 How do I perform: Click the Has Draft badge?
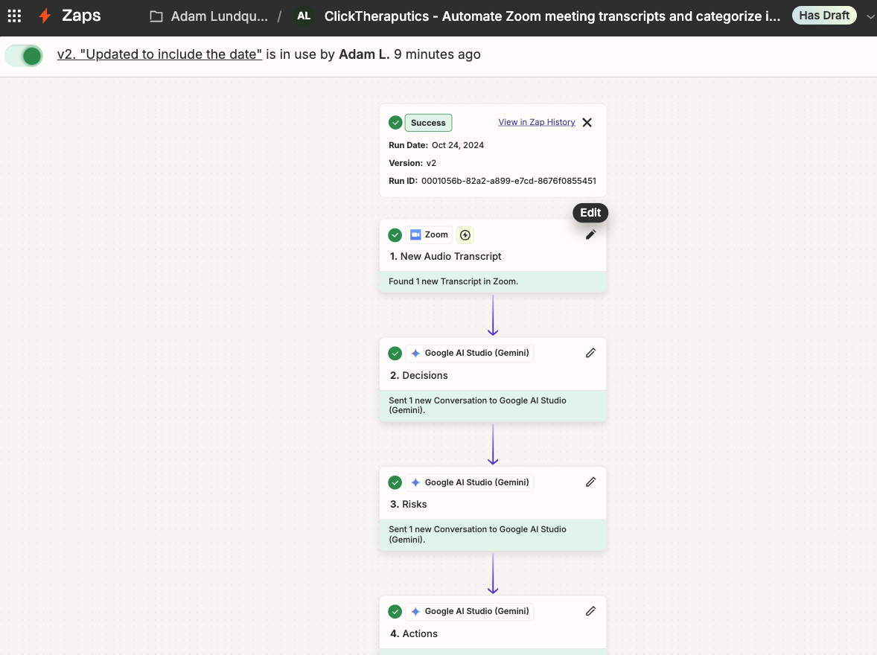coord(824,16)
